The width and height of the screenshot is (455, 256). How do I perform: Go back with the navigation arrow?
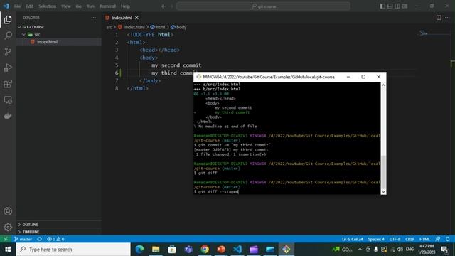[164, 6]
